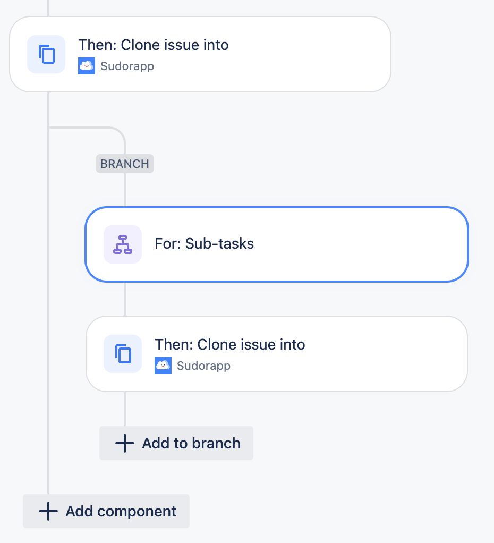
Task: Click the branch card's Sudorapp project name
Action: tap(203, 366)
